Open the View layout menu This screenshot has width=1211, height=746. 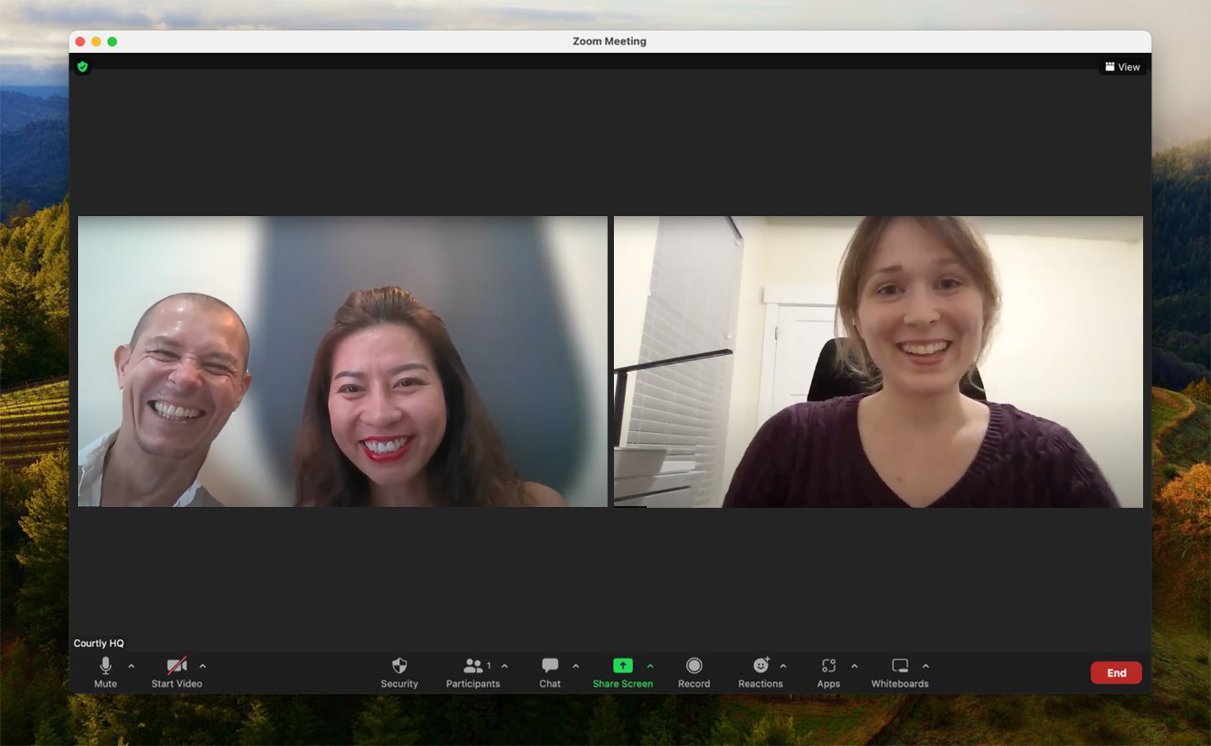pos(1123,67)
